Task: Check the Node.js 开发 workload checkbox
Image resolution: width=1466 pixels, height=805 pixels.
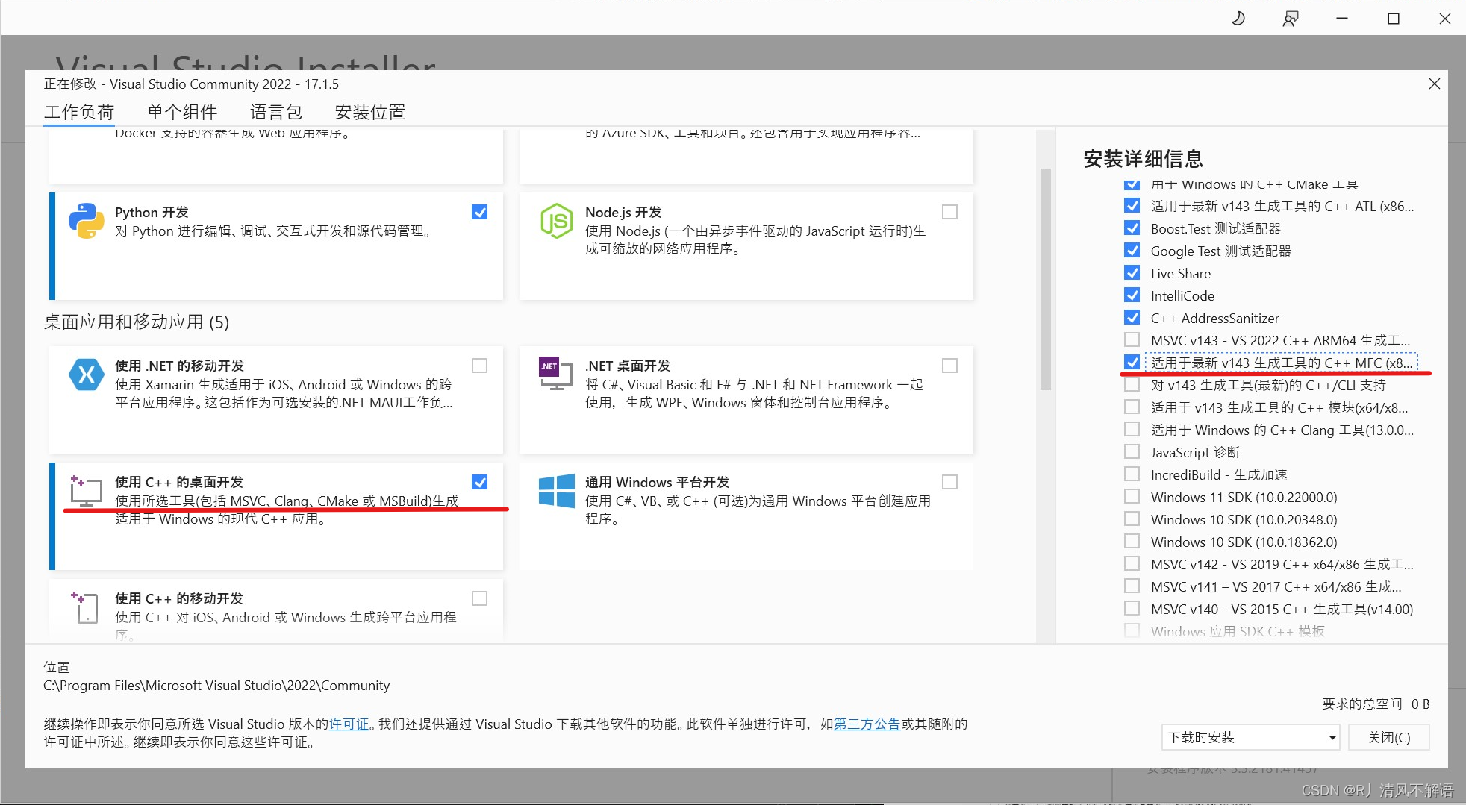Action: 949,212
